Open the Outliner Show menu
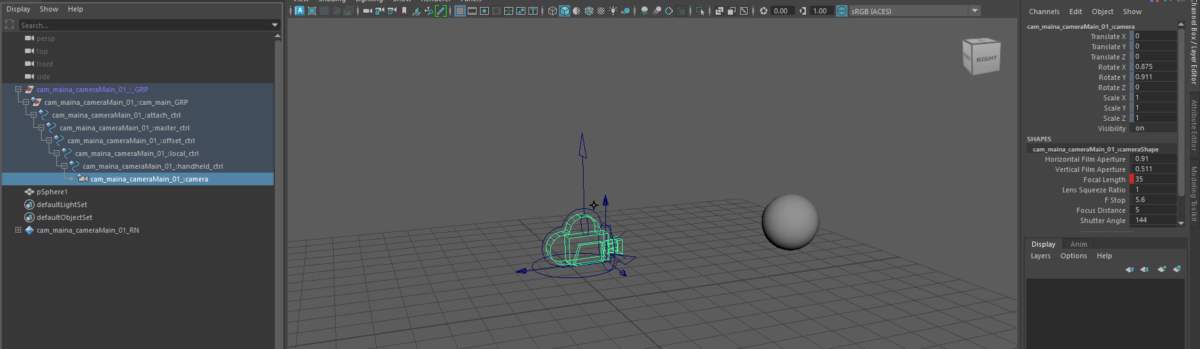The width and height of the screenshot is (1200, 349). click(x=49, y=9)
